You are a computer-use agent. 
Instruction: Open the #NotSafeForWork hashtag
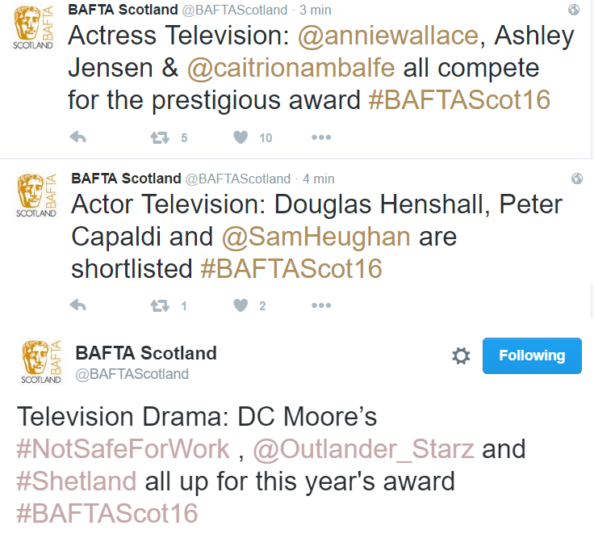pos(123,449)
